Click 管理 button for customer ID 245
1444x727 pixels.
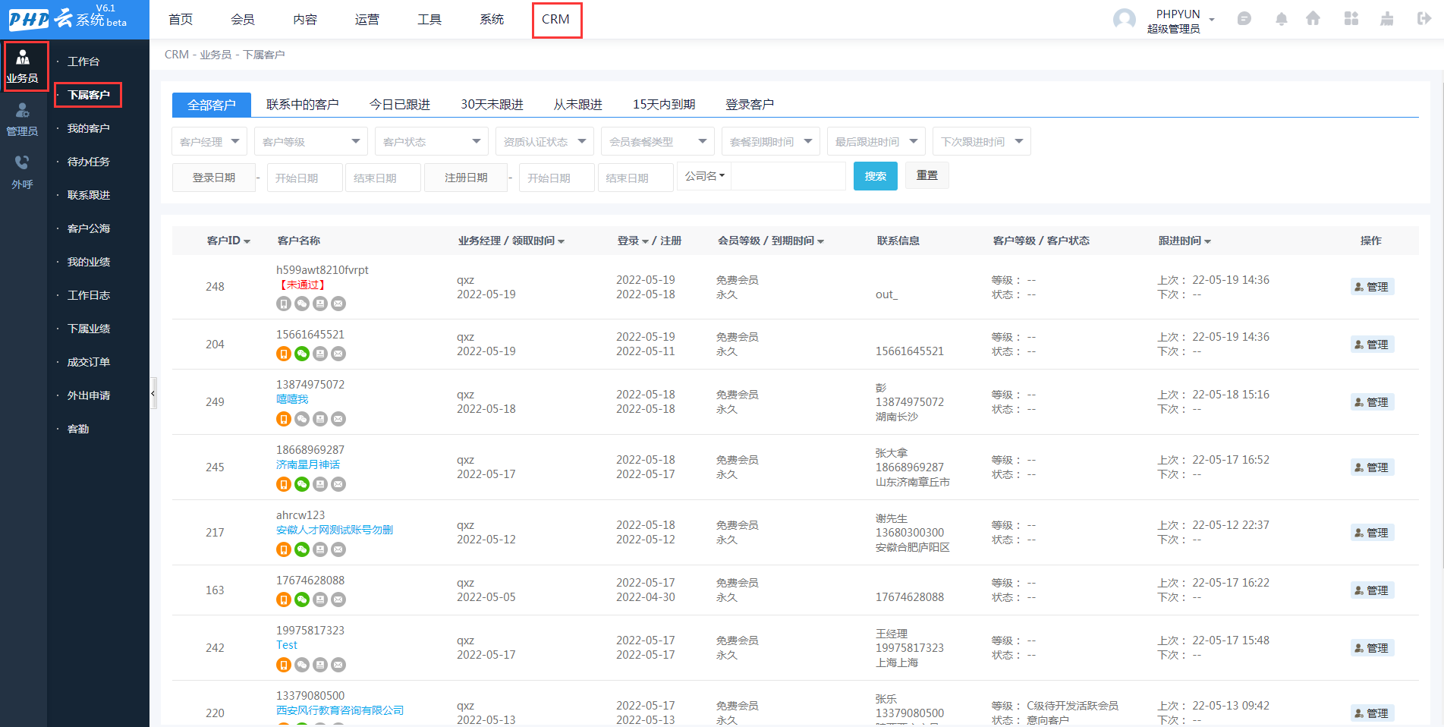1372,467
